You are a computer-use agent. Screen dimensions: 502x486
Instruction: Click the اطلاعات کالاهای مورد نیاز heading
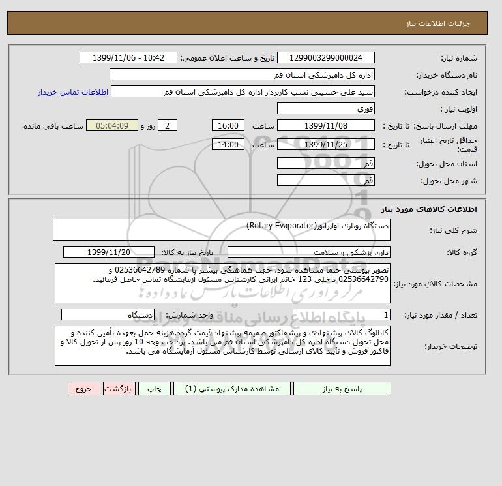tap(429, 209)
